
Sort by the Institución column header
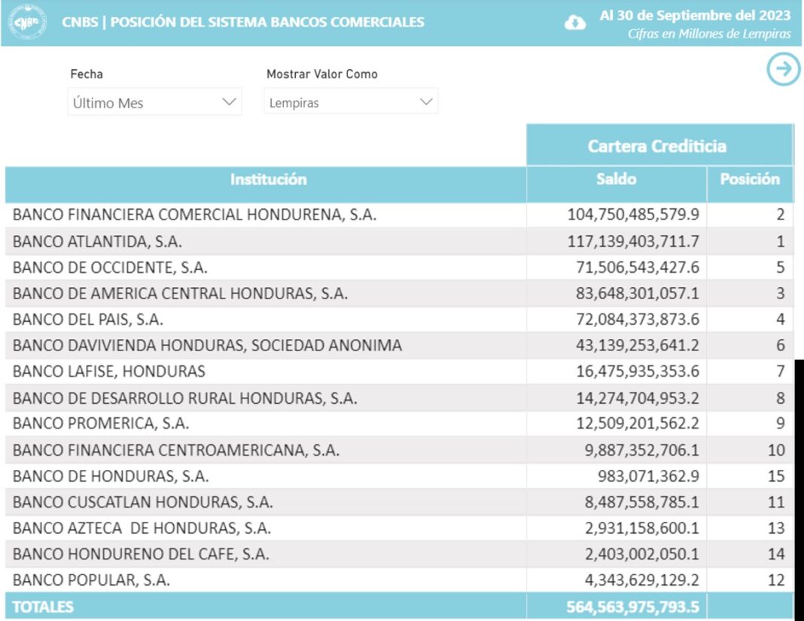click(x=268, y=180)
